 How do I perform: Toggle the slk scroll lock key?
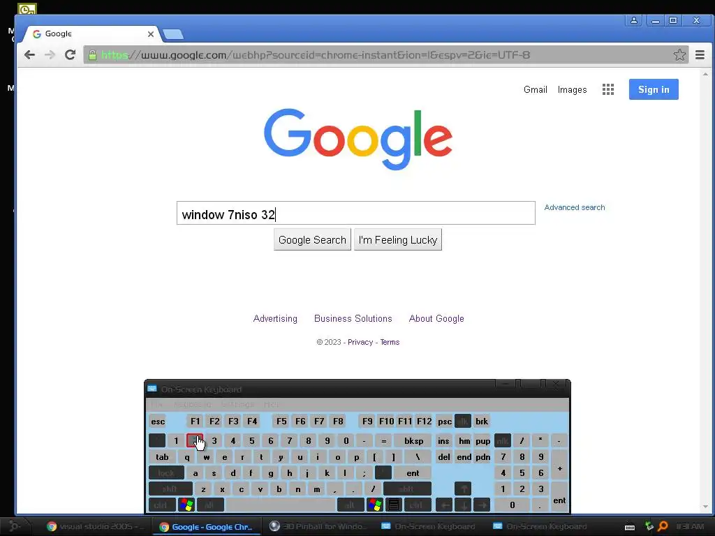coord(463,421)
